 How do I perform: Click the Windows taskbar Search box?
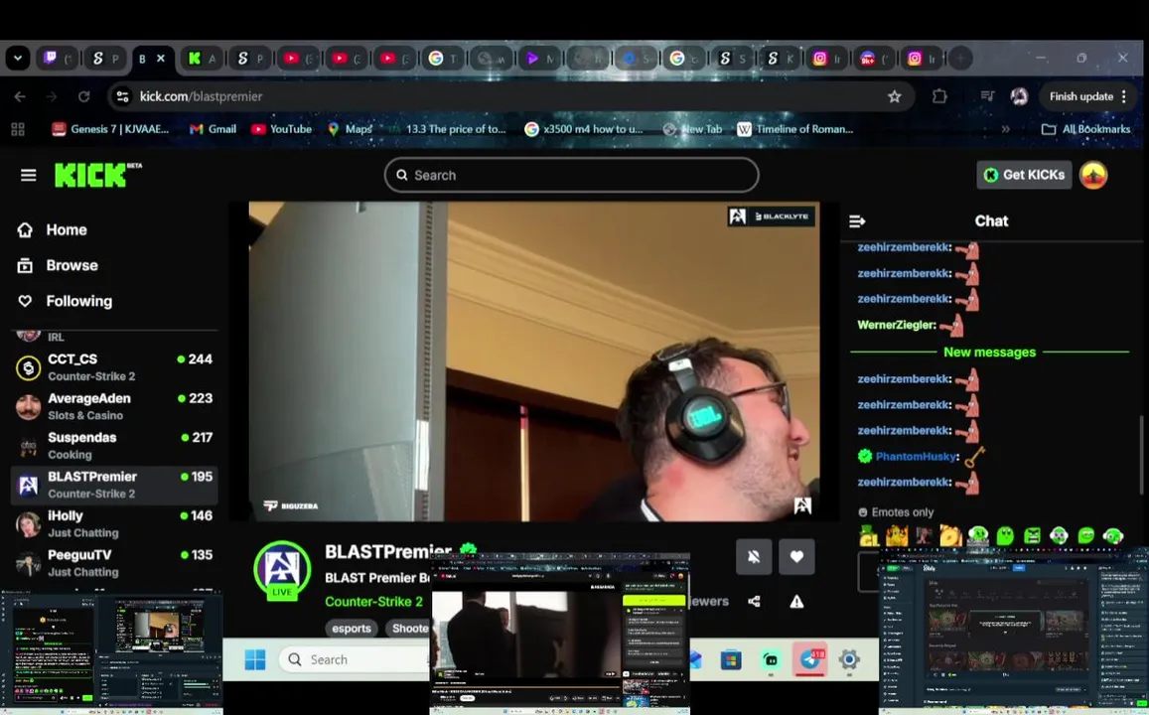(354, 660)
